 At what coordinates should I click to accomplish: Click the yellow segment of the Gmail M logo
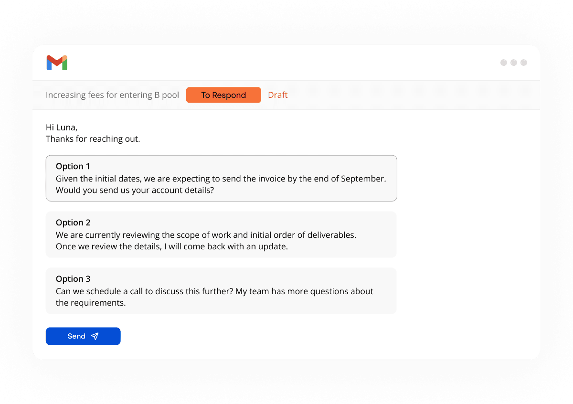(65, 58)
